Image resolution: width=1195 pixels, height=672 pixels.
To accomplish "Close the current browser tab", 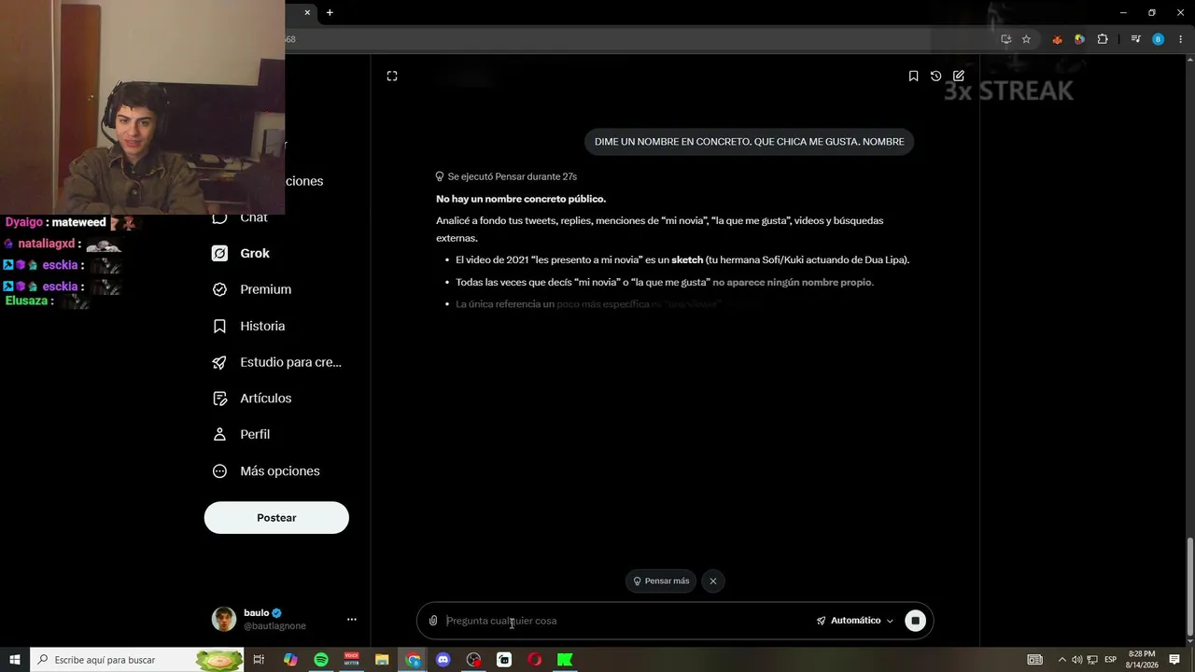I will [307, 12].
